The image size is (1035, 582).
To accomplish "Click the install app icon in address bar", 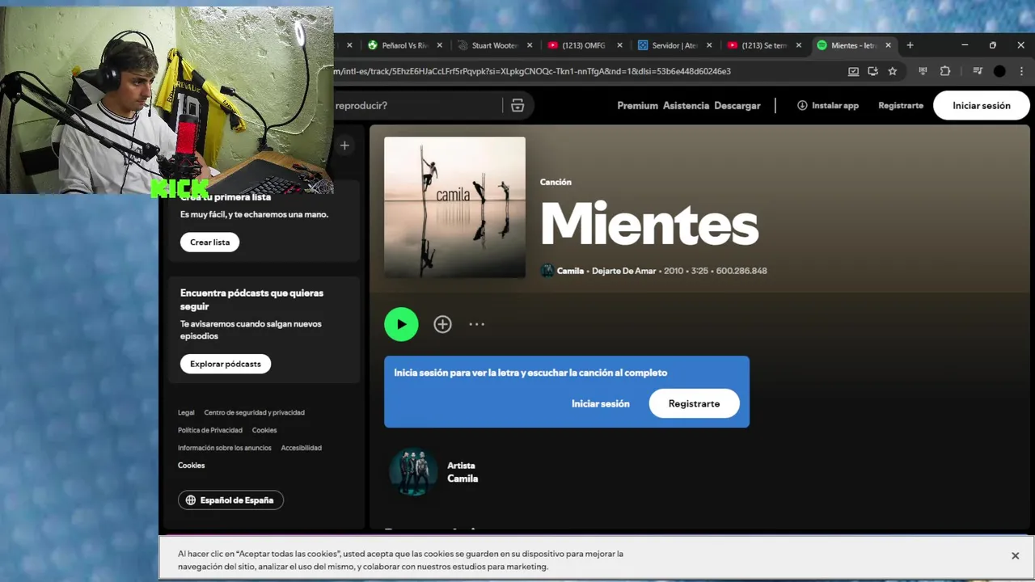I will pyautogui.click(x=872, y=71).
